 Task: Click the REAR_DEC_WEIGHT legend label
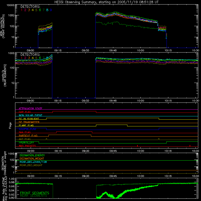[x=31, y=165]
